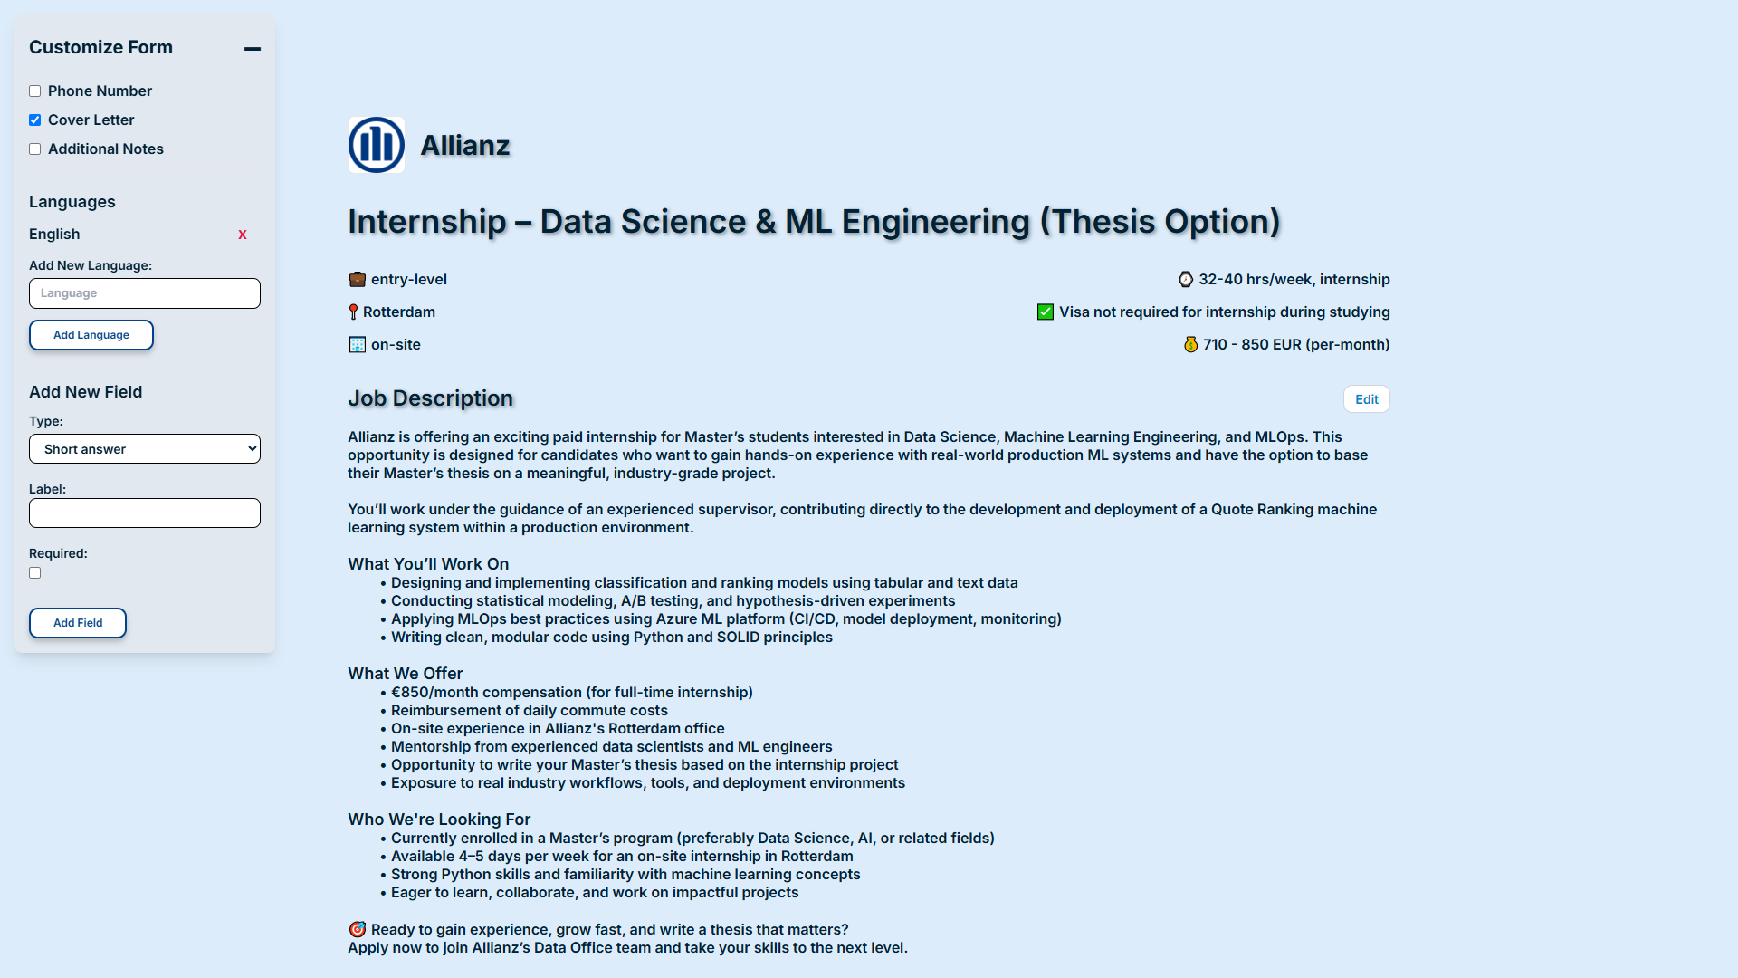Click the Allianz company logo
Screen dimensions: 1738x978
click(376, 145)
